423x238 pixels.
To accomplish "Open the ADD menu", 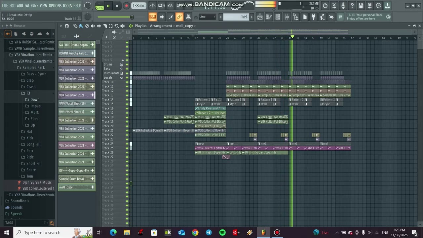I will coord(20,6).
